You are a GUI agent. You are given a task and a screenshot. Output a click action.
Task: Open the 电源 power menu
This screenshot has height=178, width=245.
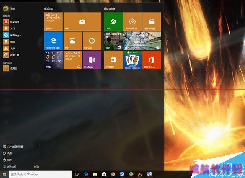click(7, 160)
